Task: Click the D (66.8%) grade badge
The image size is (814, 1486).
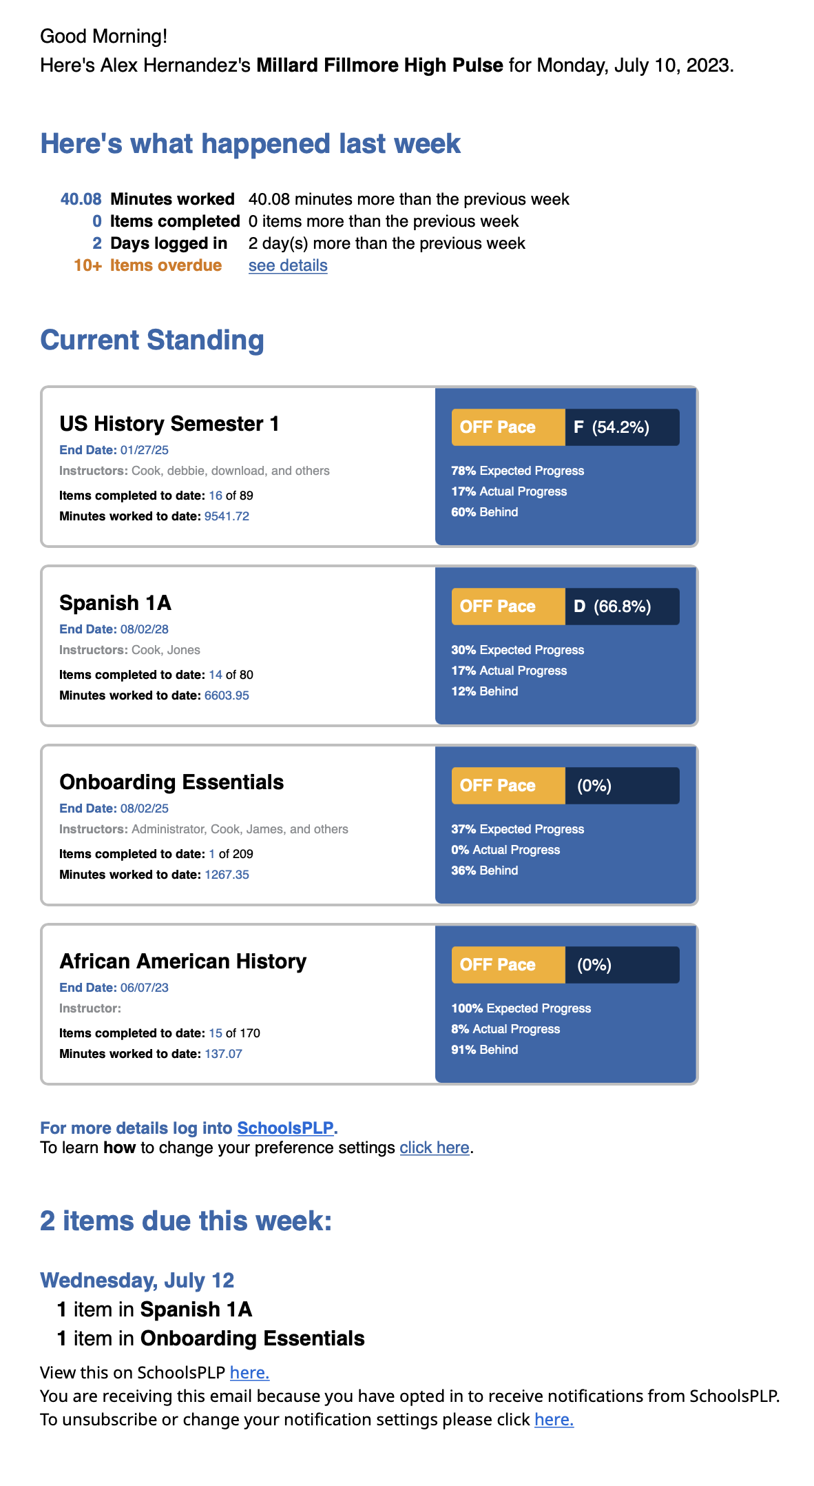Action: (x=621, y=607)
